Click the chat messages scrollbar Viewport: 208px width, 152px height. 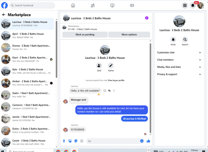151,88
